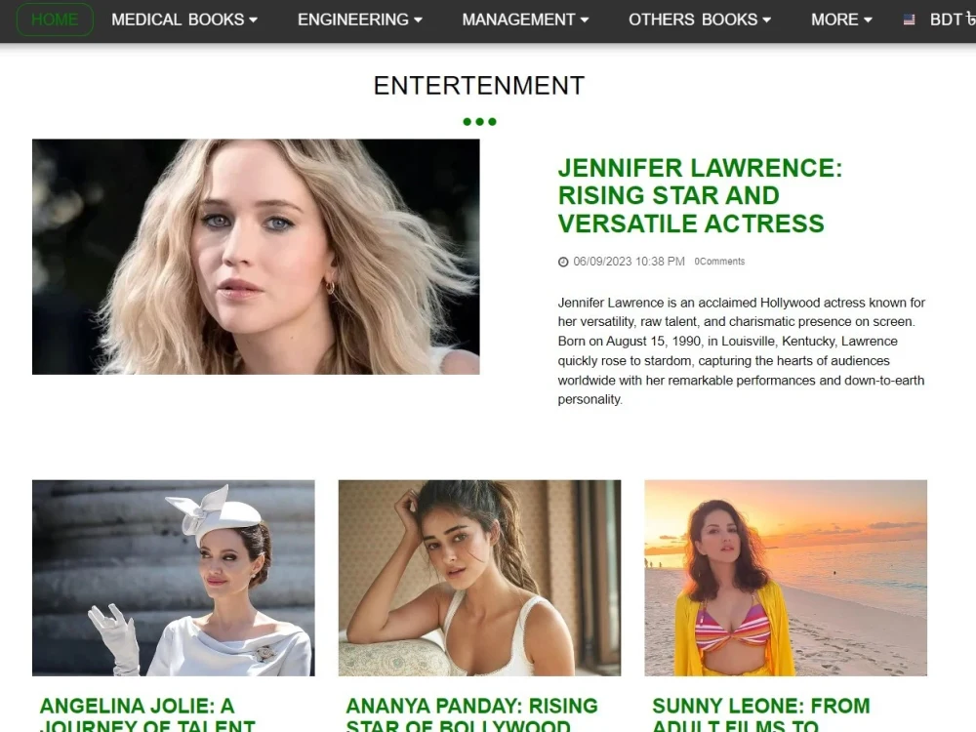Click the ENTERTENMENT section heading
The image size is (976, 732).
click(x=479, y=86)
